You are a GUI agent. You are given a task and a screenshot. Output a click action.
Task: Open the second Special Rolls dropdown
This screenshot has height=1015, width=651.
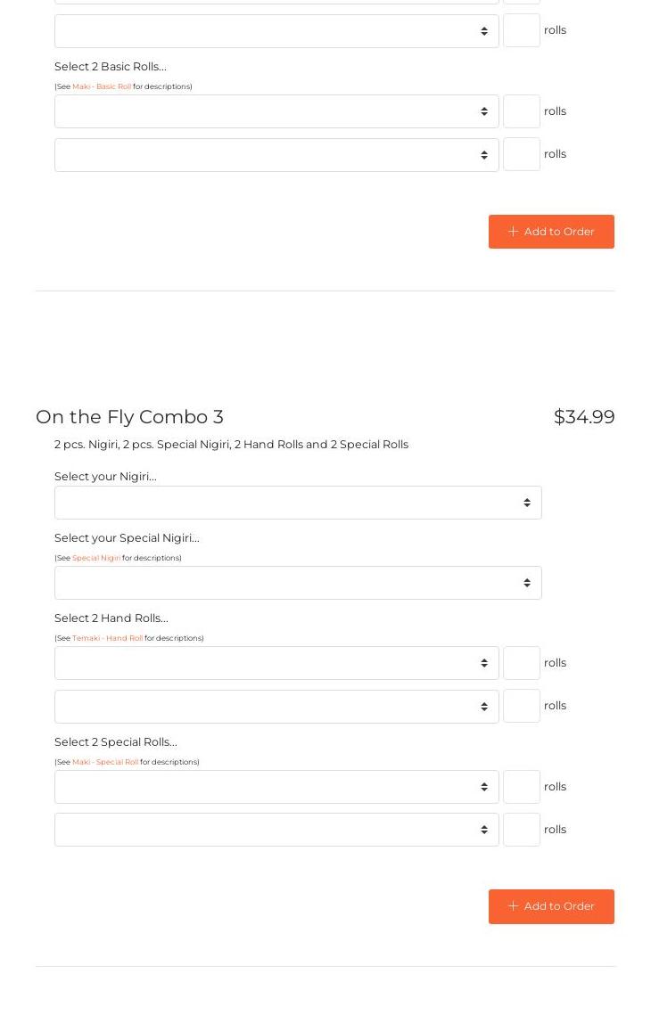(276, 830)
